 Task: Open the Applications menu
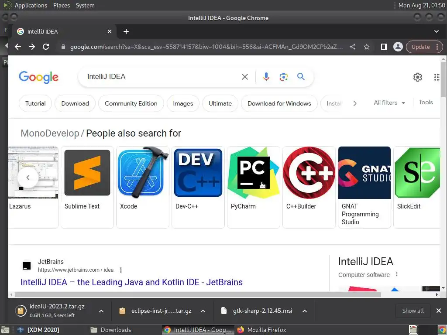(x=31, y=5)
